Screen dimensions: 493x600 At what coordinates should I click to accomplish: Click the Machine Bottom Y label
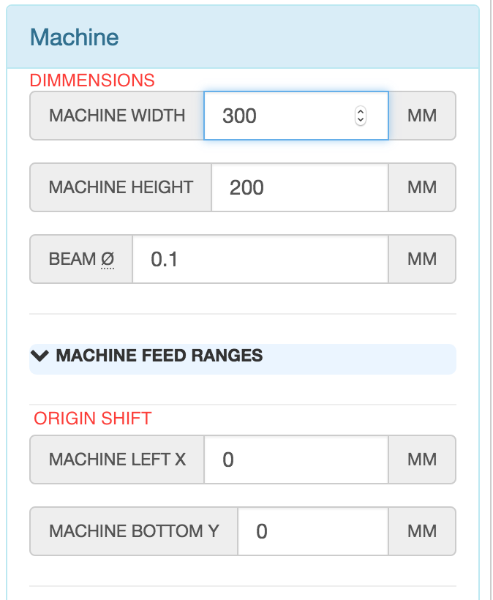click(x=134, y=531)
